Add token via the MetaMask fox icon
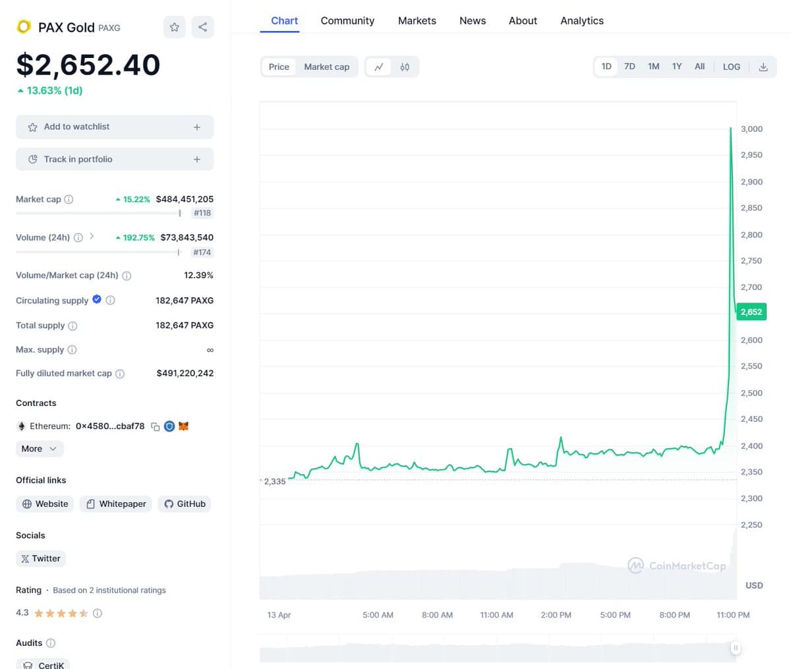The height and width of the screenshot is (669, 791). pos(184,426)
